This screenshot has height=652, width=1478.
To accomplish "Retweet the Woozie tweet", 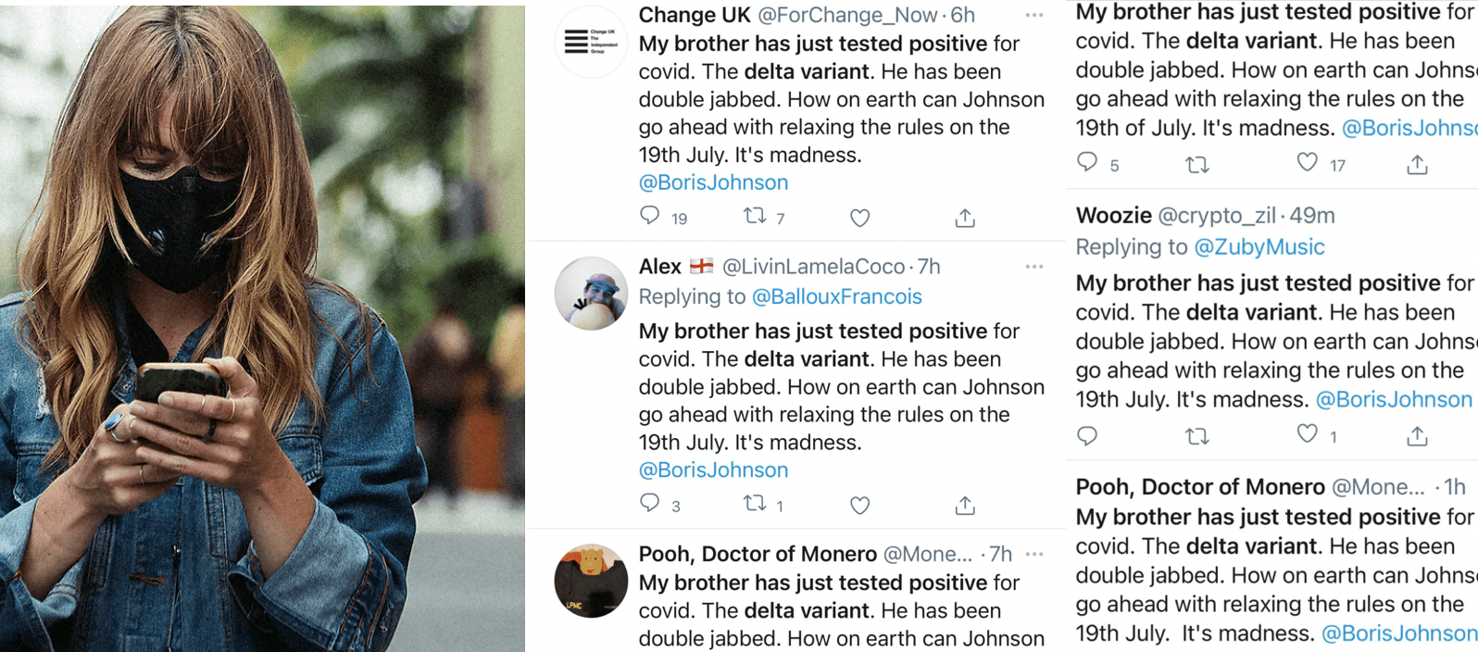I will click(x=1197, y=435).
